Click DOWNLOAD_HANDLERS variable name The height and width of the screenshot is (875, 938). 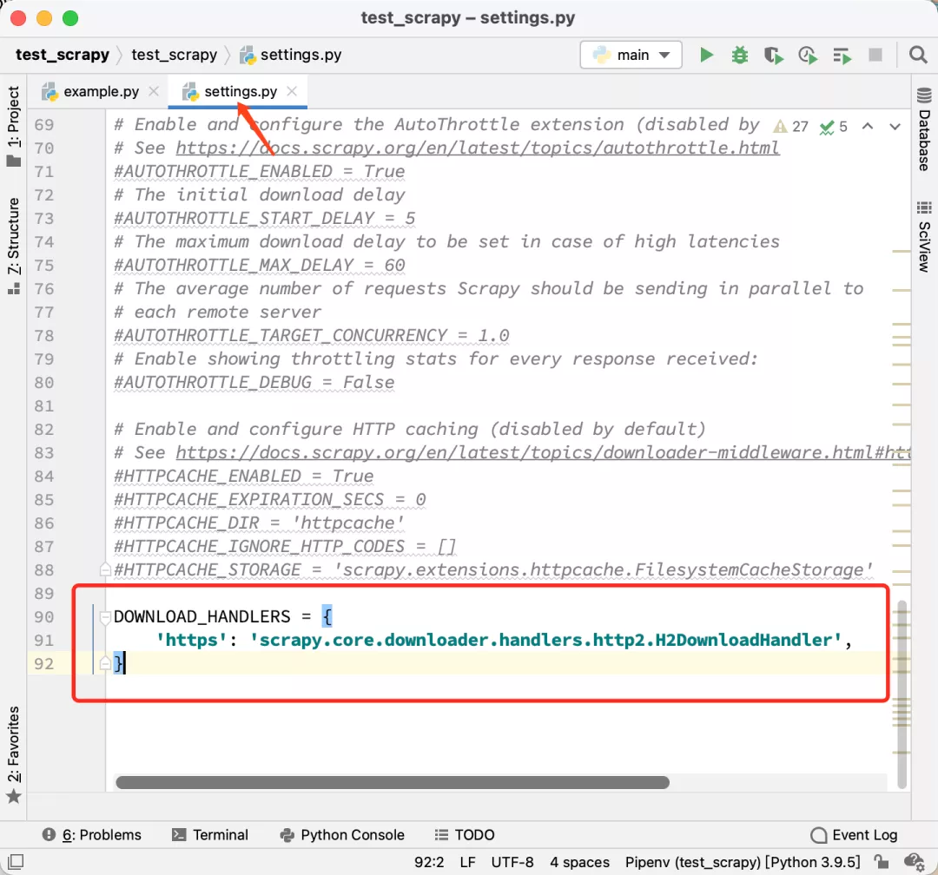(202, 616)
